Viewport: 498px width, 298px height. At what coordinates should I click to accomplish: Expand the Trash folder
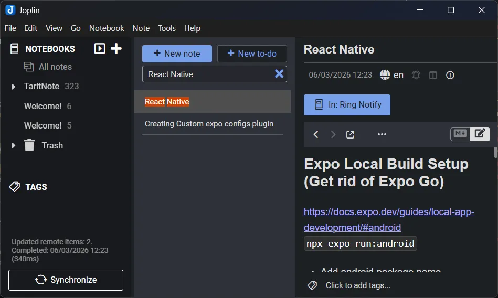click(14, 145)
